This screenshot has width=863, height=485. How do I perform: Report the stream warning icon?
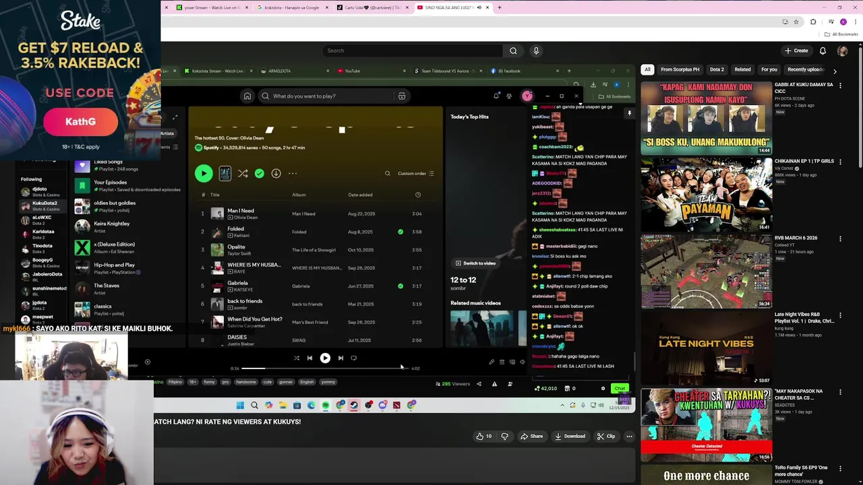(494, 384)
